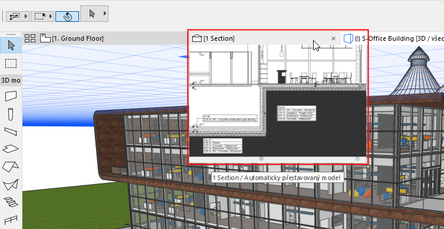
Task: Choose the Shell tool
Action: 11,185
